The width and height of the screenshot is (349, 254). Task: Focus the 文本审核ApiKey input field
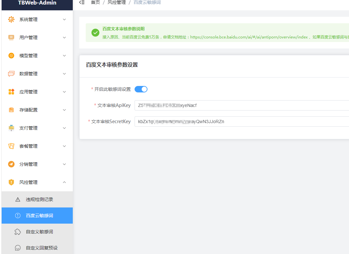[242, 105]
